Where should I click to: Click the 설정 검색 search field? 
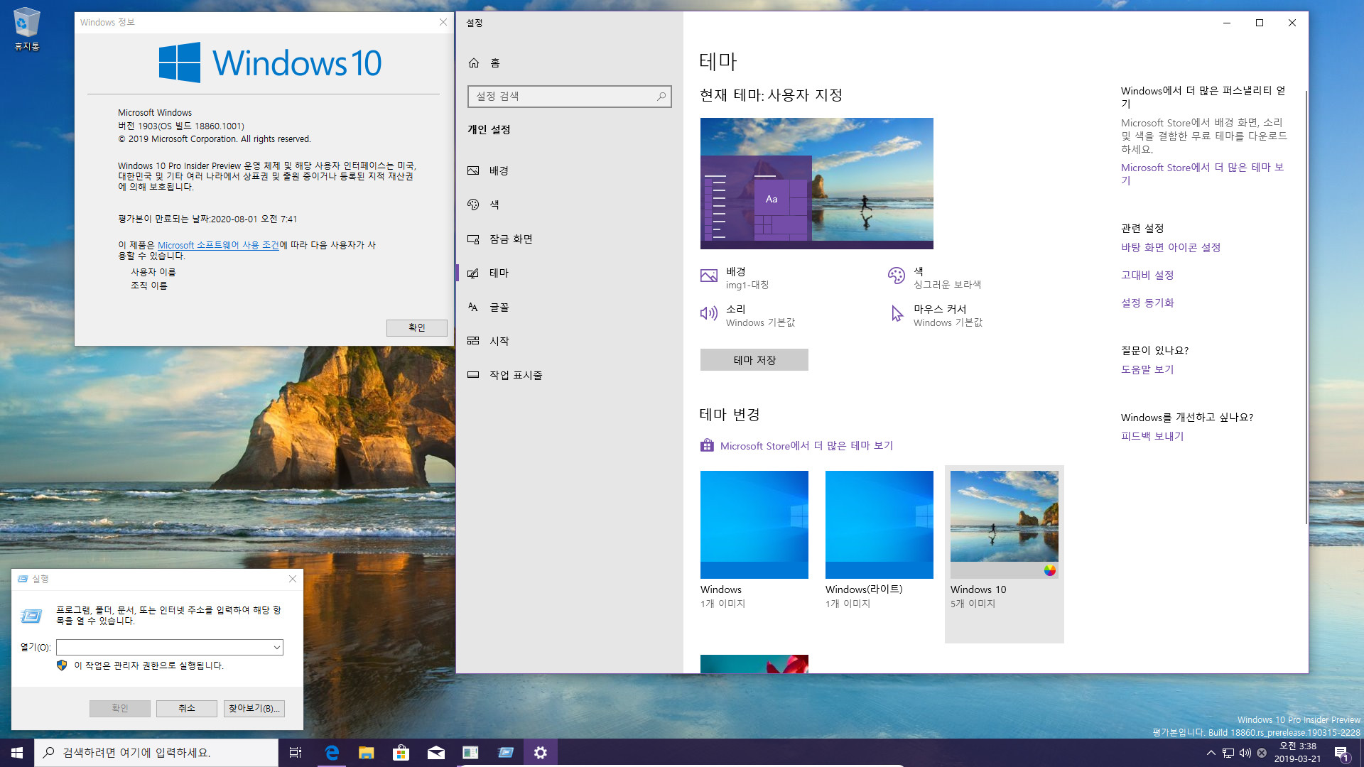coord(569,96)
